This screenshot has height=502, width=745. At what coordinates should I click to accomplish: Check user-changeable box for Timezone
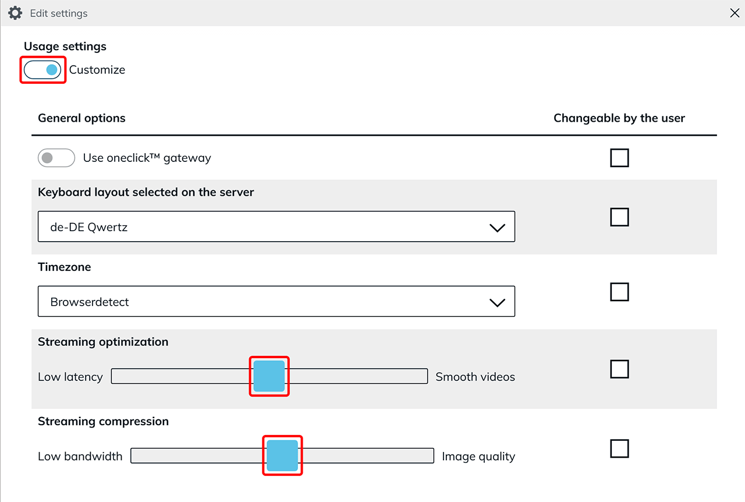pos(619,292)
